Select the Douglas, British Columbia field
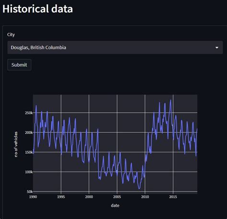227x219 pixels. tap(115, 47)
